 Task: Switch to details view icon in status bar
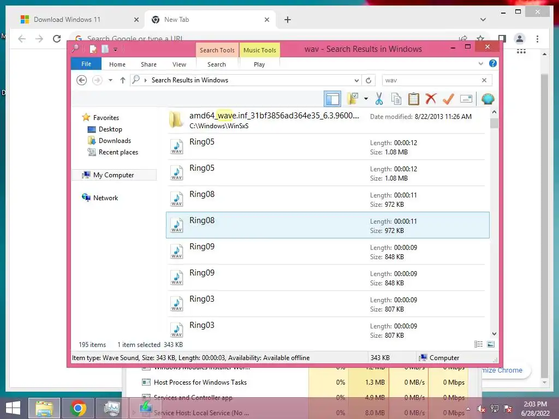478,344
